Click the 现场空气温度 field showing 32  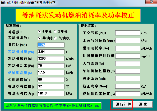click(x=51, y=86)
